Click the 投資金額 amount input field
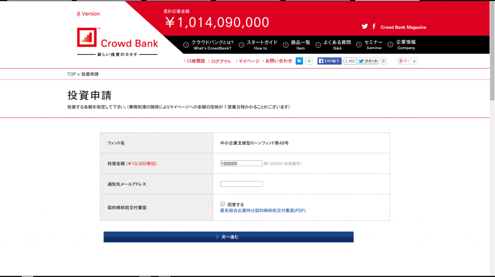The image size is (495, 277). [241, 163]
